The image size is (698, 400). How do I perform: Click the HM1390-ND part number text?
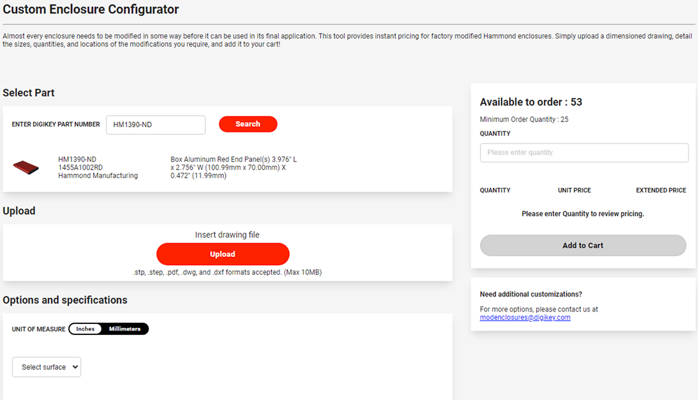[x=77, y=159]
